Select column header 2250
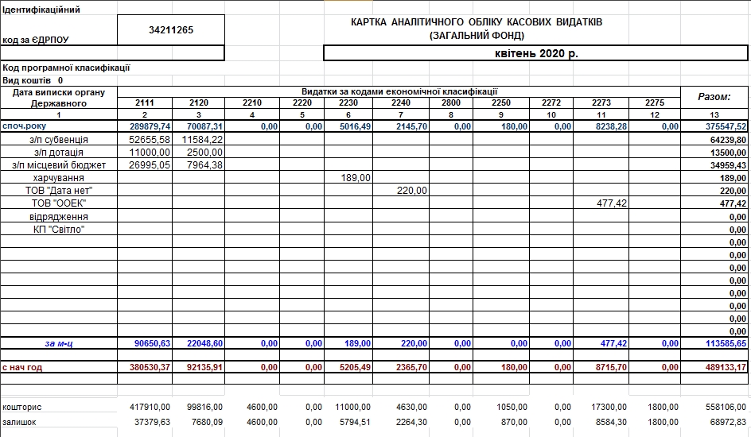Viewport: 751px width, 437px height. tap(501, 102)
